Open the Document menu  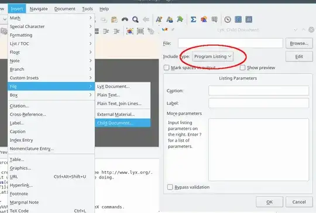click(65, 9)
